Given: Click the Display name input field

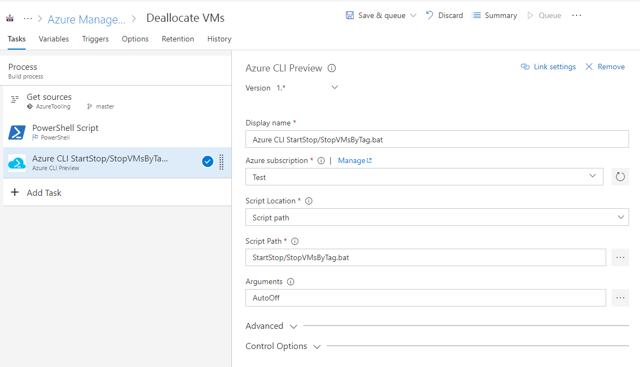Looking at the screenshot, I should (x=436, y=140).
